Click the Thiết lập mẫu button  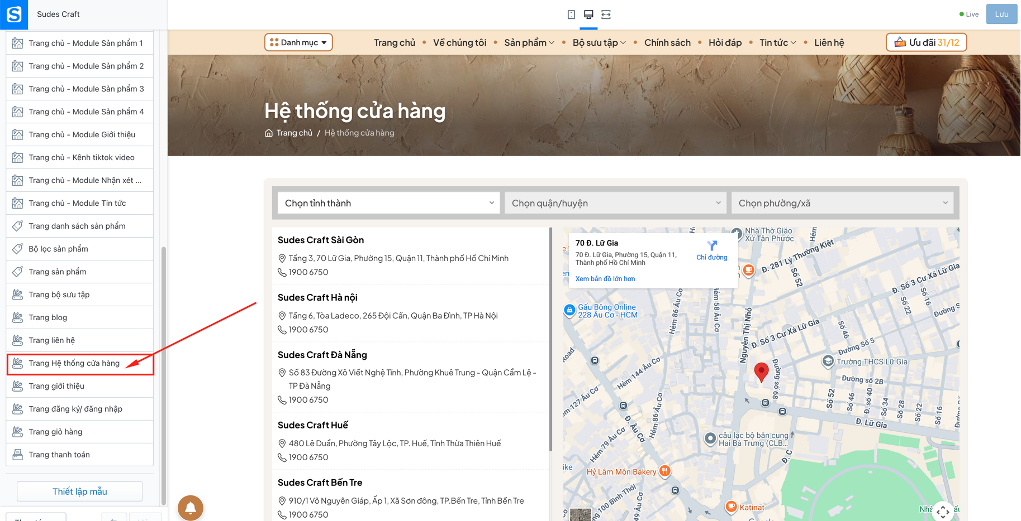(x=80, y=491)
